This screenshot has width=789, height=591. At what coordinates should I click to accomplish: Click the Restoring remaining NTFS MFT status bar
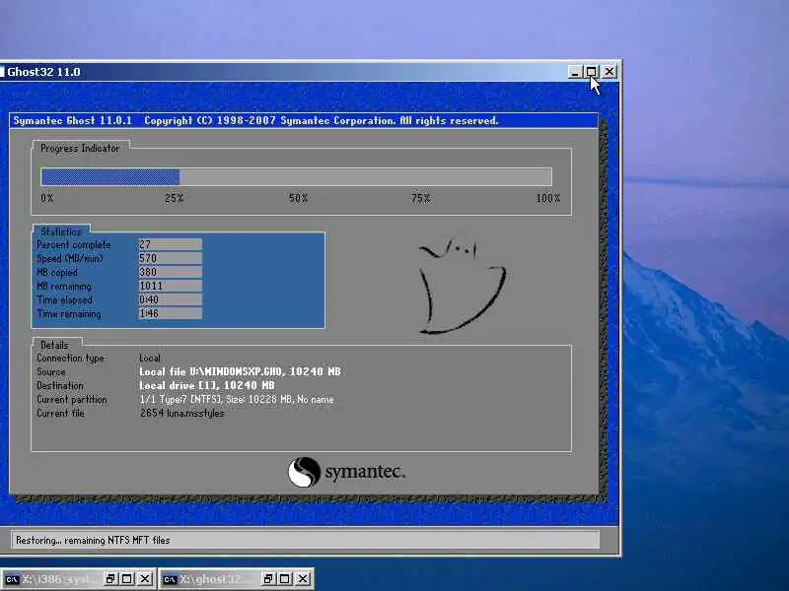coord(305,540)
